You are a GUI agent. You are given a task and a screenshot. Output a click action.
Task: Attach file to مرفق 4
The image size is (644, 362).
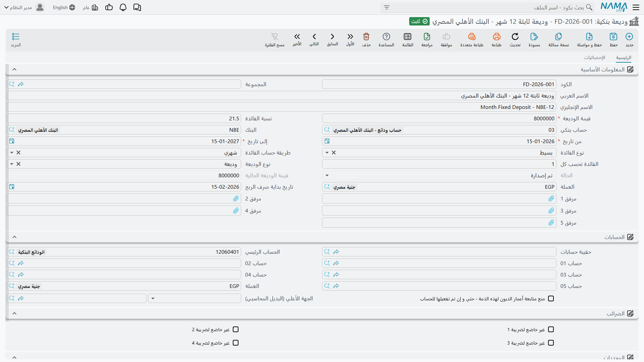point(236,210)
